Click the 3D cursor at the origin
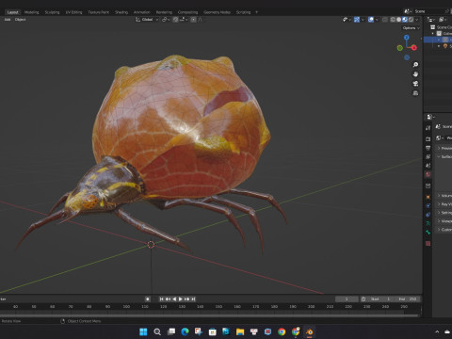This screenshot has height=339, width=452. point(151,245)
